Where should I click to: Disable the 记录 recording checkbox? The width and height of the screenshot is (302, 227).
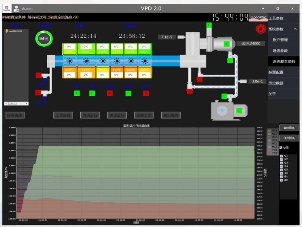tap(281, 147)
